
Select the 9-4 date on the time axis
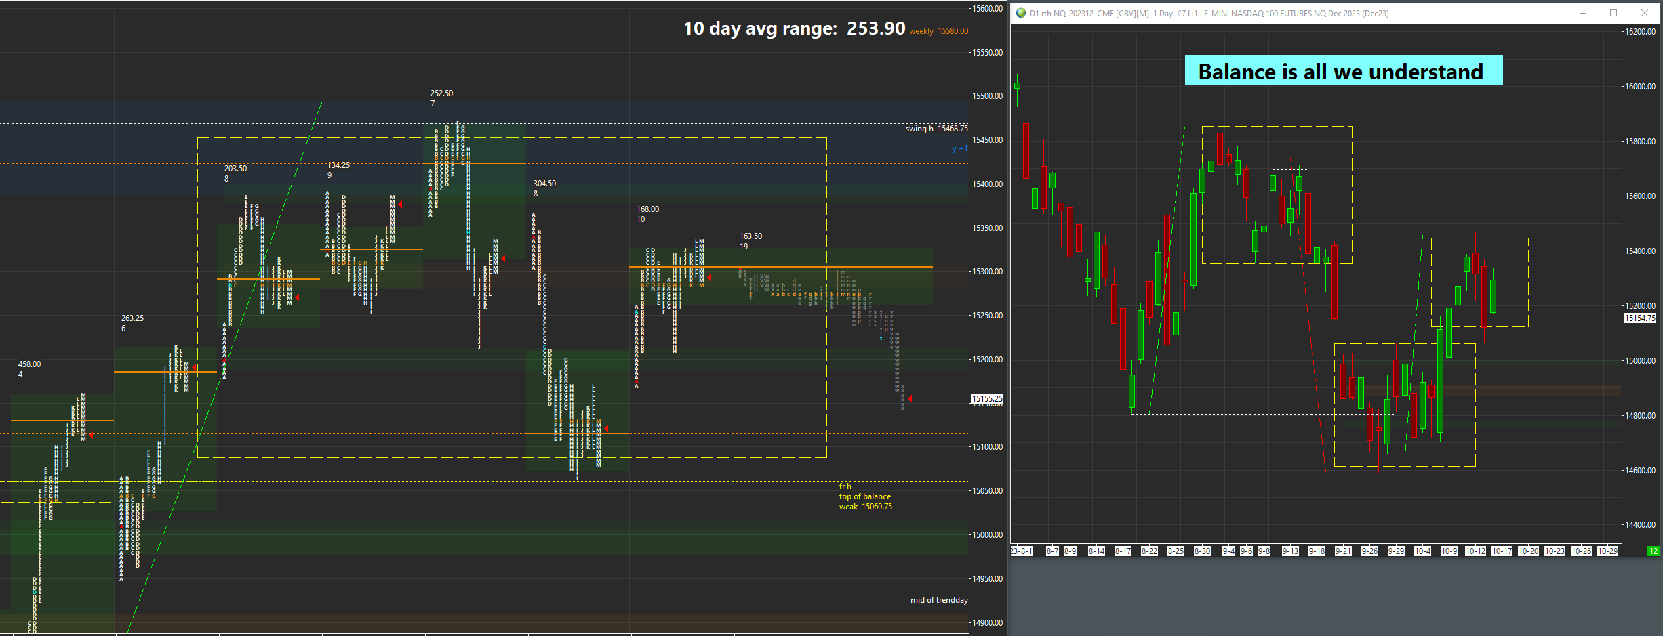pyautogui.click(x=1228, y=551)
